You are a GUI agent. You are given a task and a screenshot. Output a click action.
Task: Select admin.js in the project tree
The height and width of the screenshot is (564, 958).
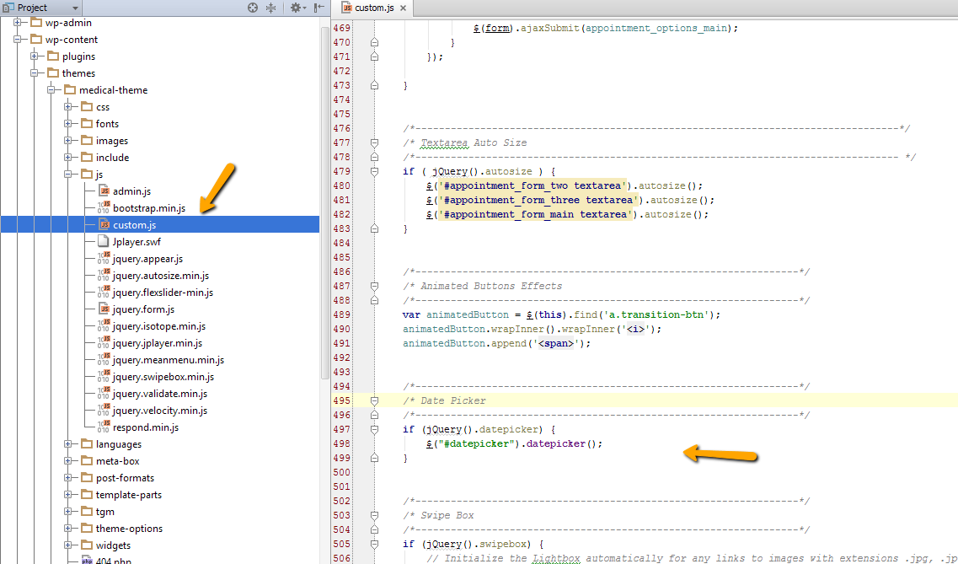(131, 191)
